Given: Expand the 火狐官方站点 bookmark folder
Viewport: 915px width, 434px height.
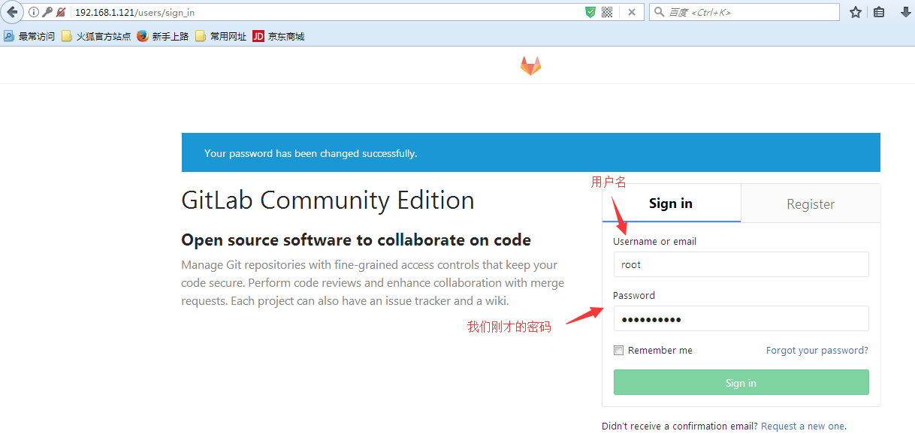Looking at the screenshot, I should 96,36.
